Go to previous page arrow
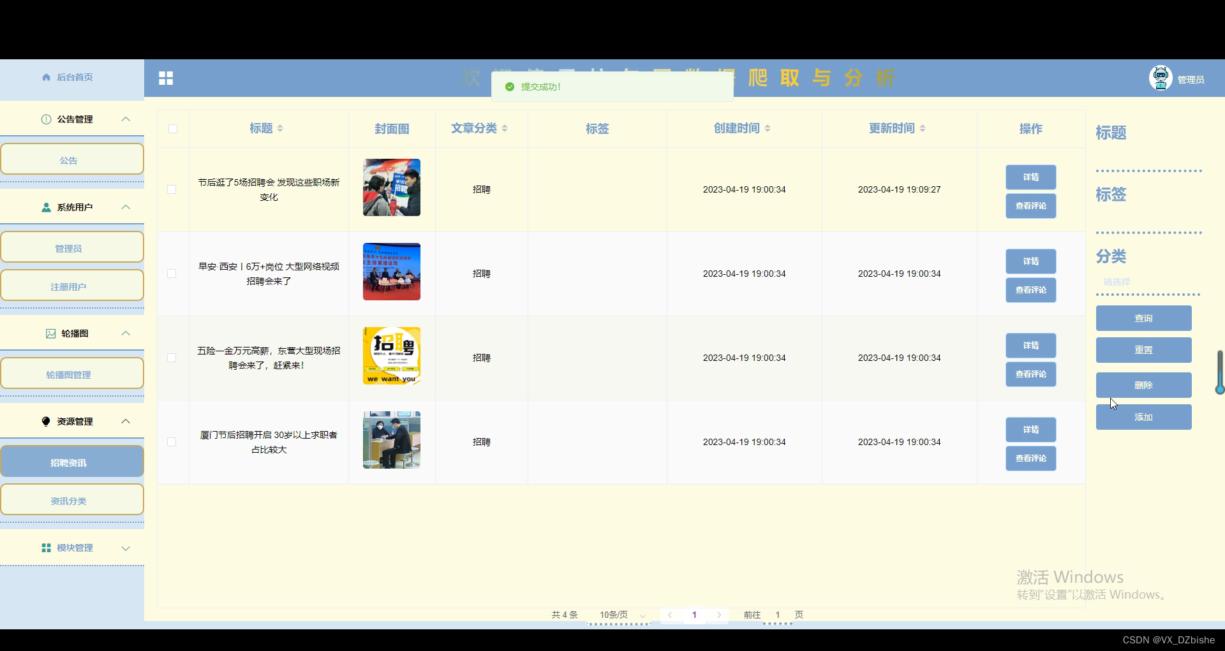 pos(670,615)
